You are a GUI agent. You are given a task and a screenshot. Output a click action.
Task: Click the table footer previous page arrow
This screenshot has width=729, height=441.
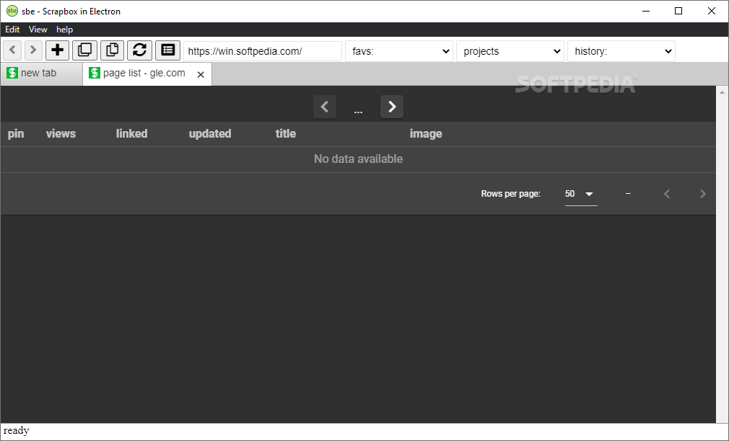[667, 194]
